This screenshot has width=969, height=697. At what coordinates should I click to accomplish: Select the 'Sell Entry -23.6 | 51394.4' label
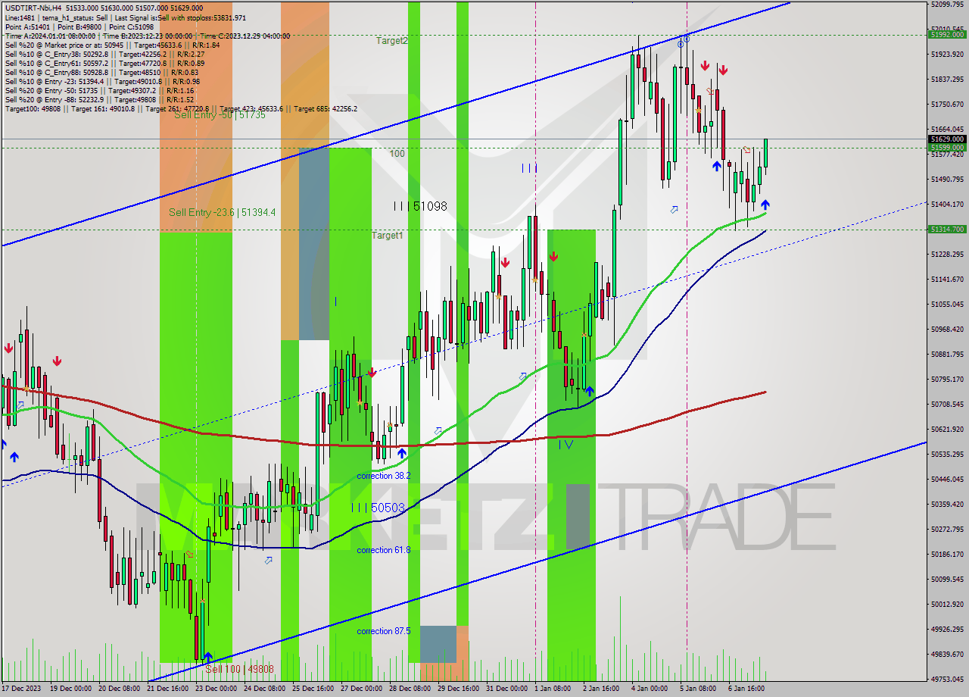coord(222,213)
